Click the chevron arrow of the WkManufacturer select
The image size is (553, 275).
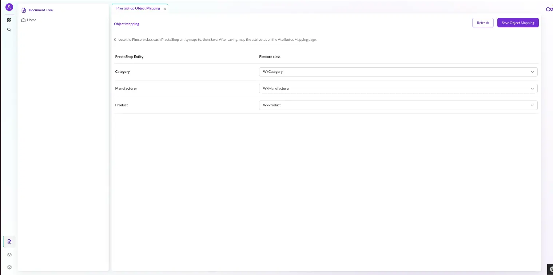(x=532, y=89)
